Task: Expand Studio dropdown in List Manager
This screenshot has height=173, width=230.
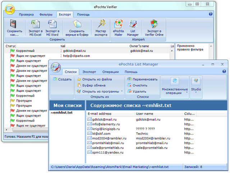Action: tap(196, 92)
